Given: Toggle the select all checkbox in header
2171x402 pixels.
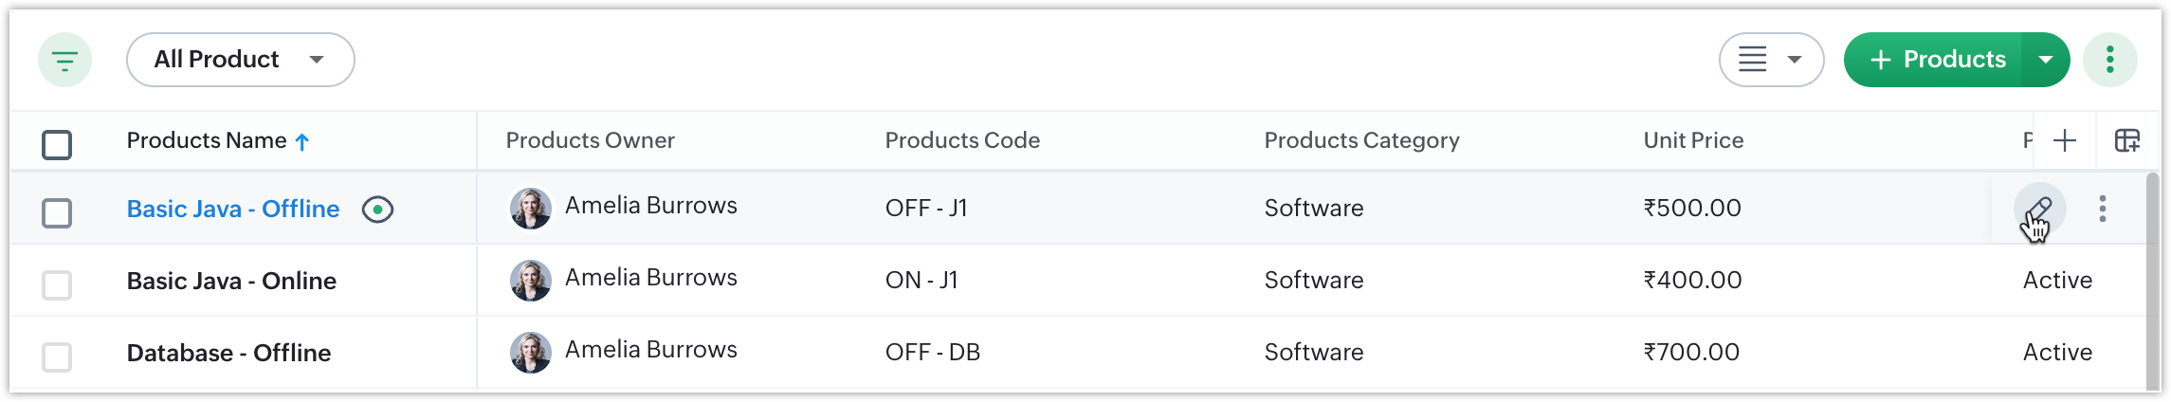Looking at the screenshot, I should tap(57, 145).
